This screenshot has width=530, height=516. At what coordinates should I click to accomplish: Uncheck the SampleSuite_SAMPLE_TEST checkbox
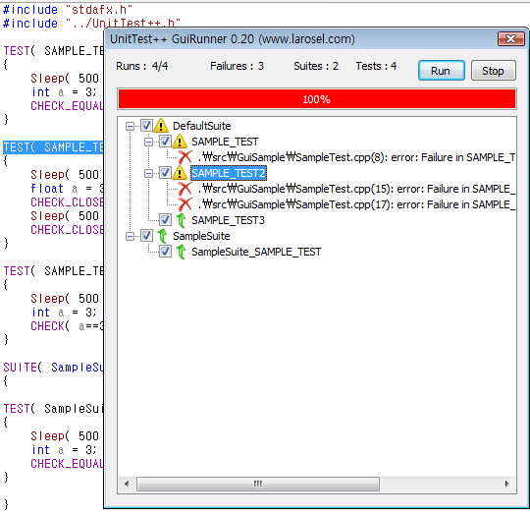165,252
